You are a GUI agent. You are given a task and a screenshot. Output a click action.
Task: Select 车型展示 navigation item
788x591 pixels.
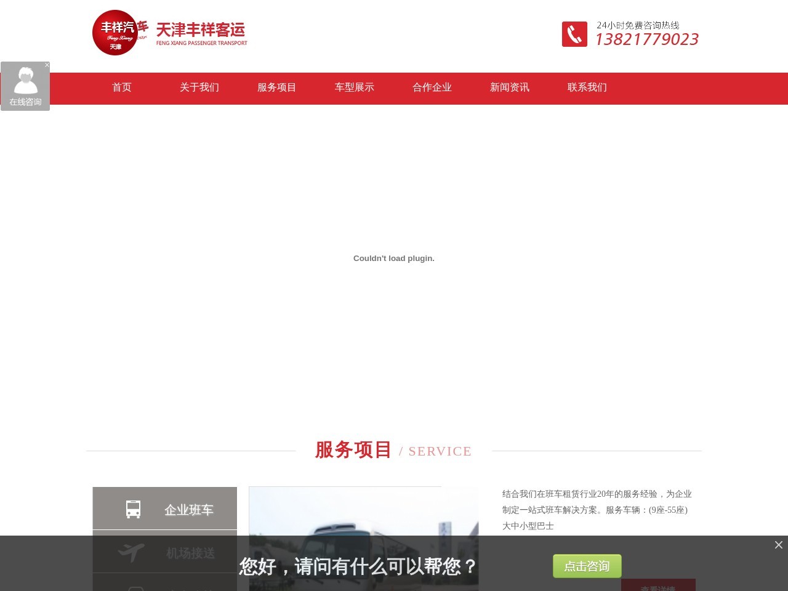(x=355, y=87)
